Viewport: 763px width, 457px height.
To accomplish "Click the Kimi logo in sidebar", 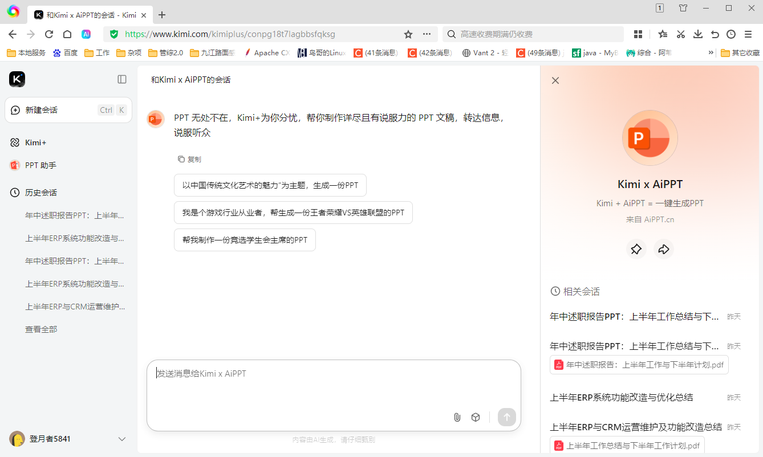I will (17, 79).
